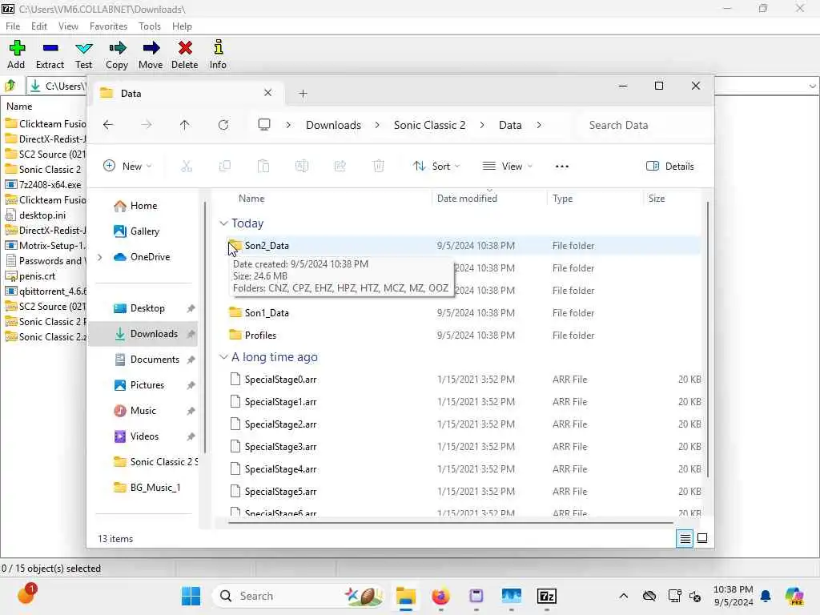Close the Data tab
Viewport: 820px width, 615px height.
click(x=267, y=93)
